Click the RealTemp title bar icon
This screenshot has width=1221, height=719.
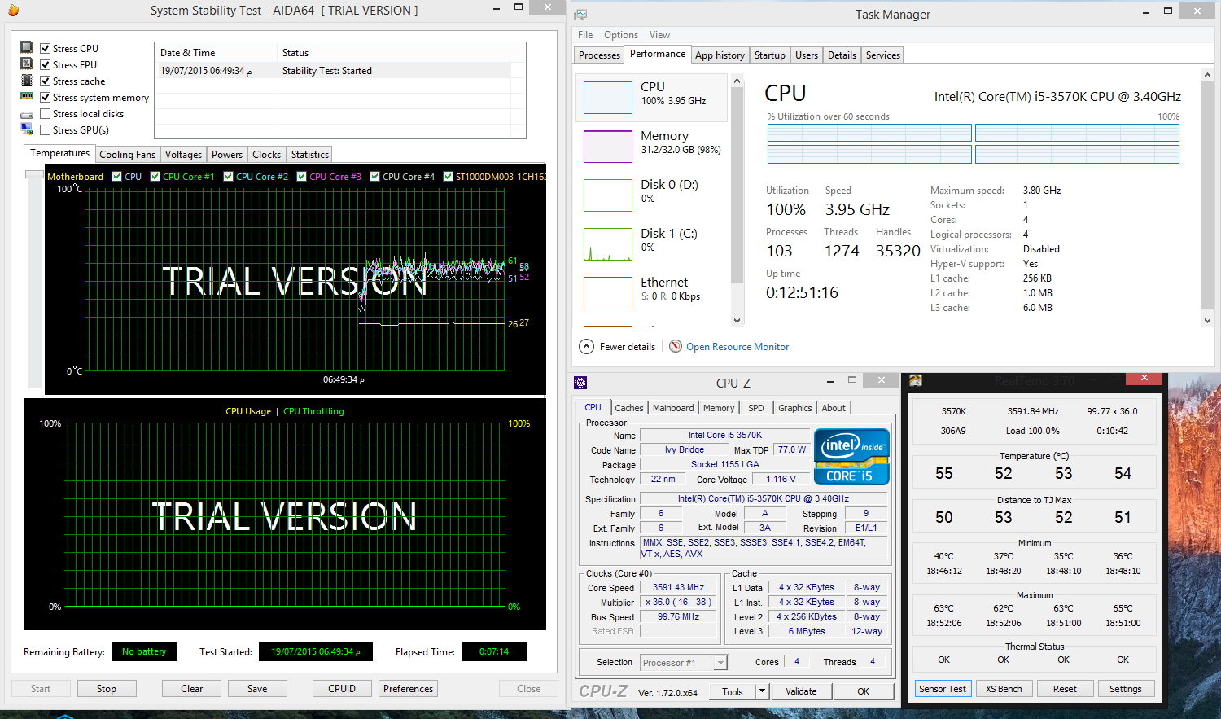coord(916,380)
